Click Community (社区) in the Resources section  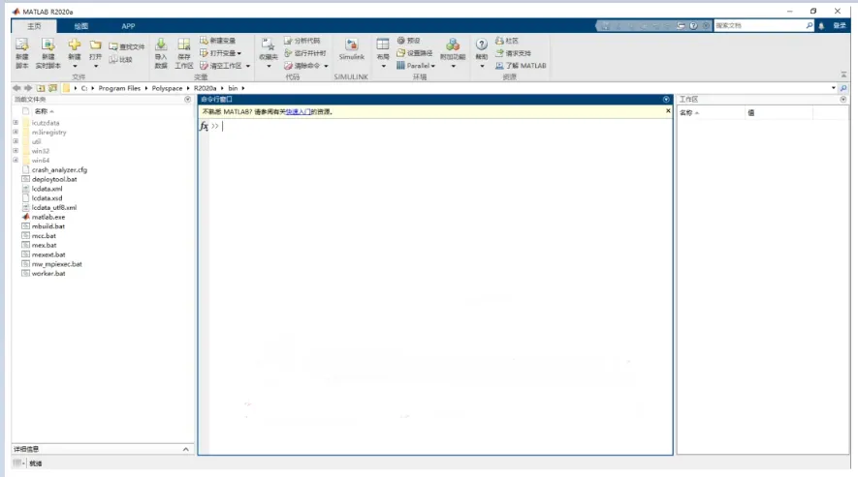pos(507,41)
